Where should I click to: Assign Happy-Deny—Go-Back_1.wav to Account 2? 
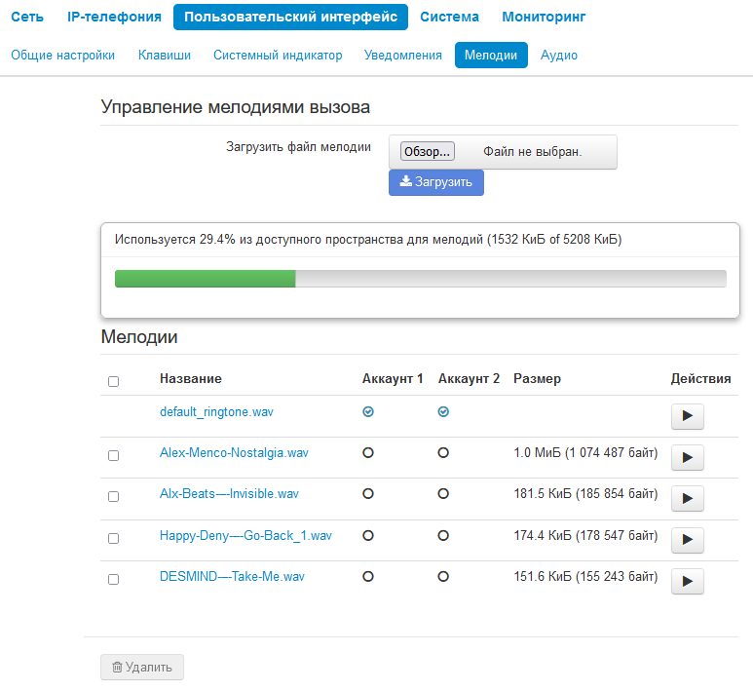click(x=443, y=535)
